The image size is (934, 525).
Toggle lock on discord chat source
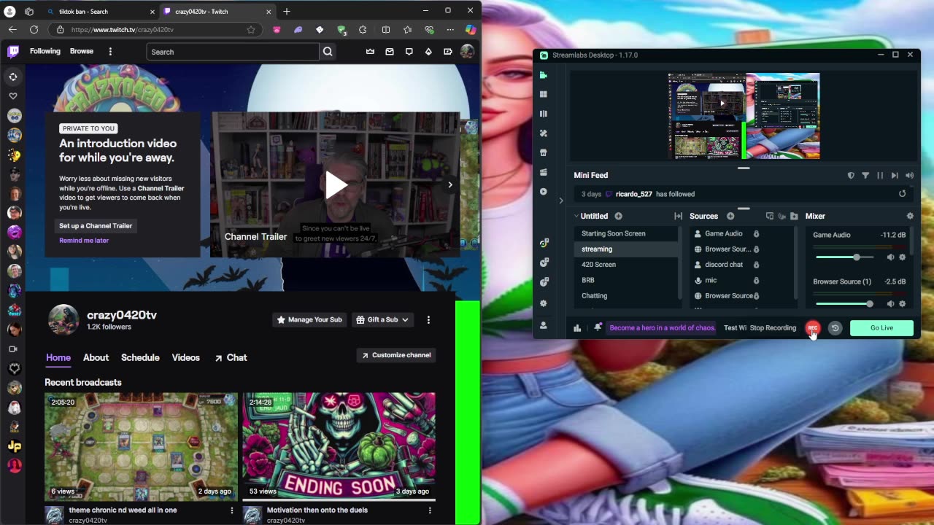(756, 265)
